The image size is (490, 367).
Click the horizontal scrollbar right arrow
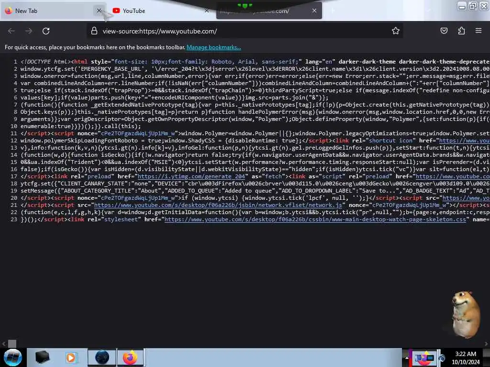486,344
